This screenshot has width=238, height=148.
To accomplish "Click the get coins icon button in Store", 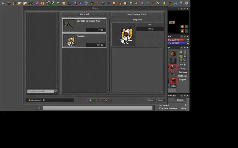I will click(106, 100).
